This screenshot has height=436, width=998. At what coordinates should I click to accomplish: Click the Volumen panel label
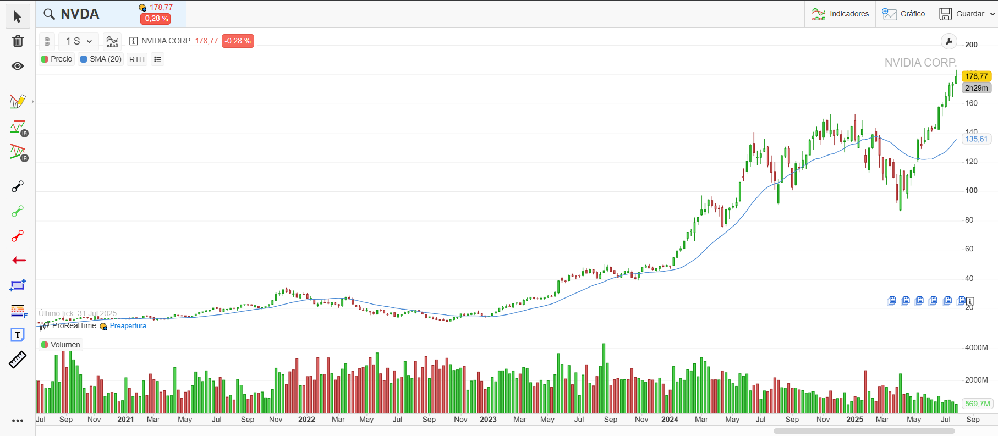(65, 345)
